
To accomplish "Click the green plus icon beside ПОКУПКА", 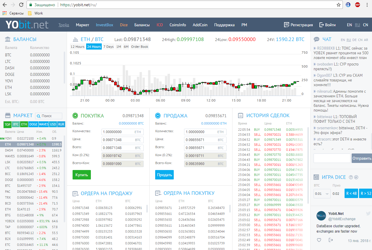I will (75, 116).
